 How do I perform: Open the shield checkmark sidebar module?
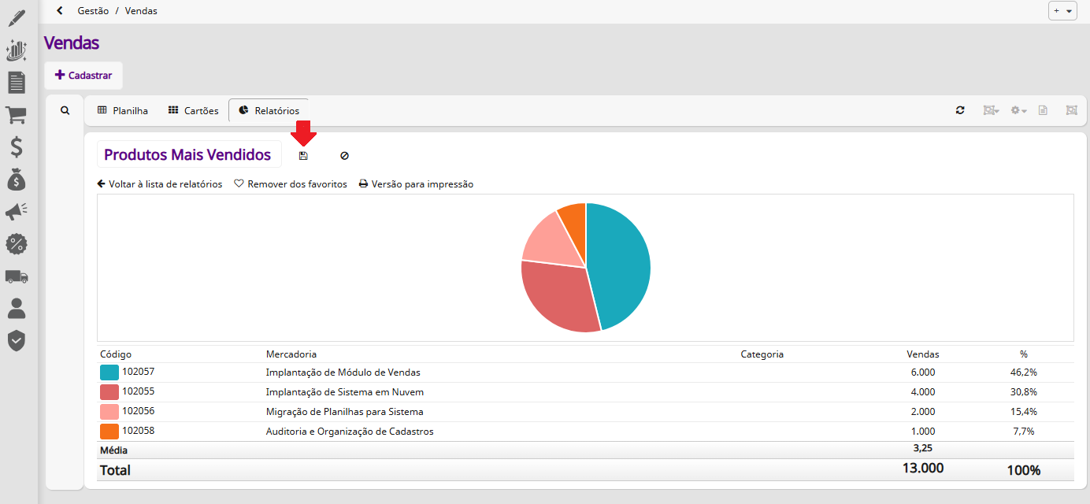click(x=17, y=340)
